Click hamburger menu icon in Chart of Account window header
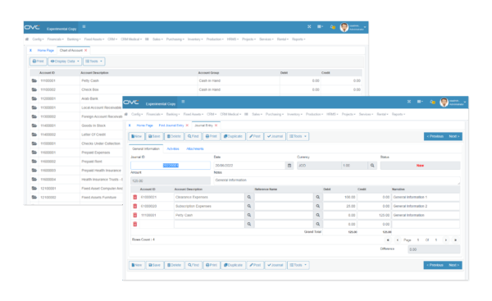 [84, 27]
